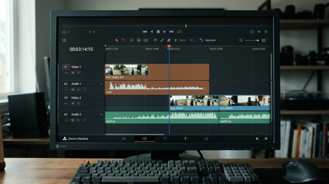Viewport: 329px width, 184px height.
Task: Jump to first frame in transport controls
Action: [145, 32]
